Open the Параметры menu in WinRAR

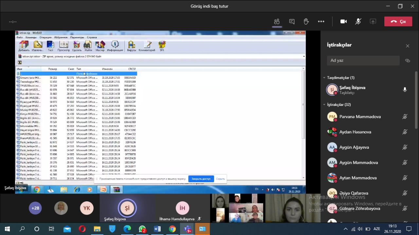(x=77, y=38)
